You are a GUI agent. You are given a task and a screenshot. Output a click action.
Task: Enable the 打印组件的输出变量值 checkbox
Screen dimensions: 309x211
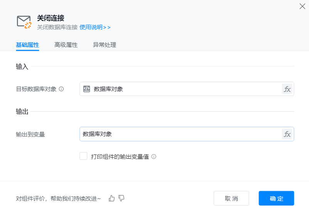[x=83, y=156]
